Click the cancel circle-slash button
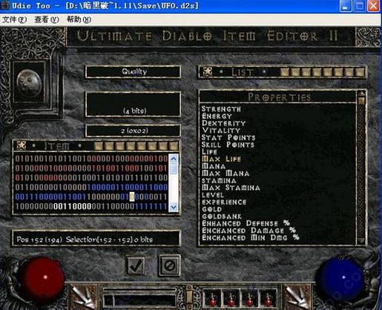This screenshot has width=382, height=310. (170, 266)
